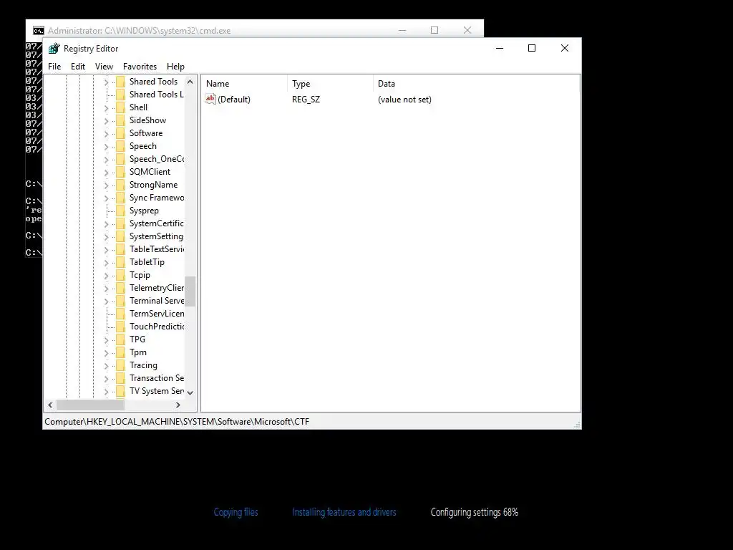The width and height of the screenshot is (733, 550).
Task: Select the StrongName folder icon
Action: 120,185
